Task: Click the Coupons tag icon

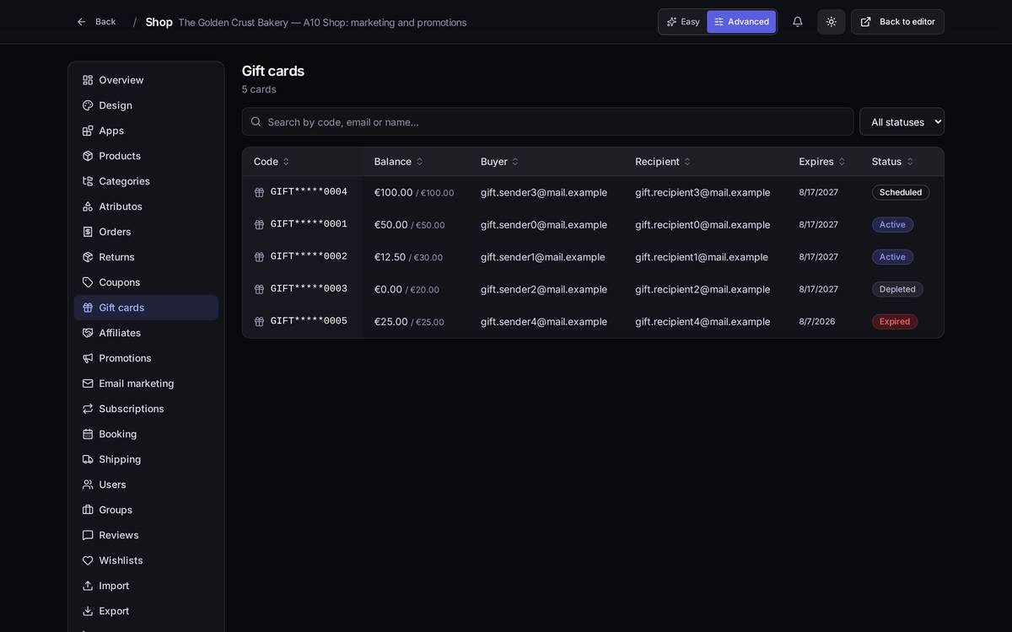Action: click(88, 282)
